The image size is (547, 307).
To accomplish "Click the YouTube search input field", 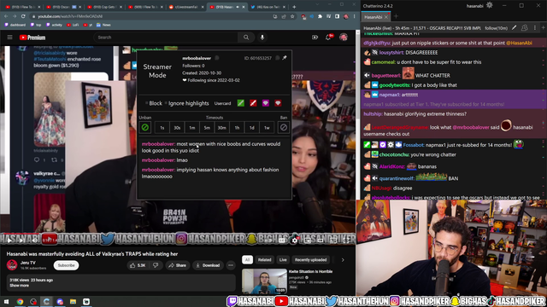I will (166, 38).
